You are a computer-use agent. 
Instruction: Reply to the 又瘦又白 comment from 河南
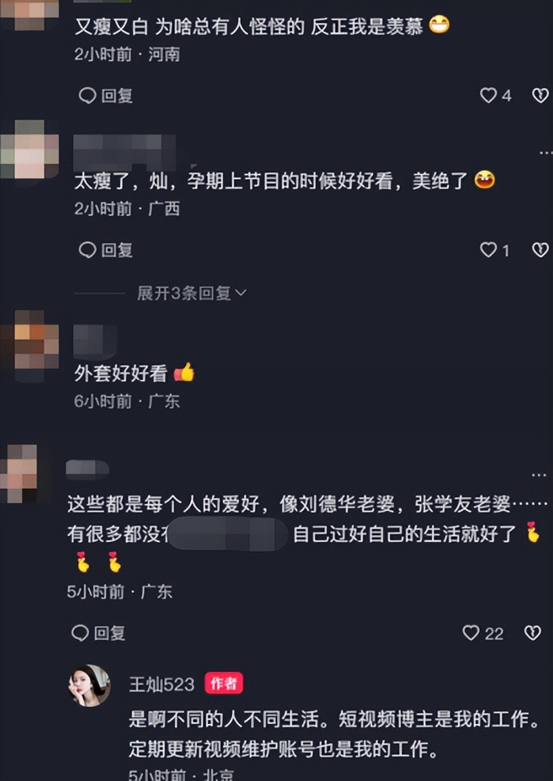coord(105,96)
